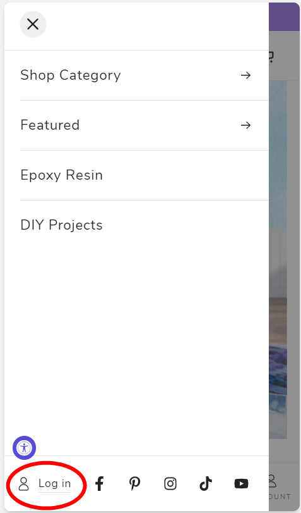
Task: Go to the Epoxy Resin page
Action: pos(62,175)
